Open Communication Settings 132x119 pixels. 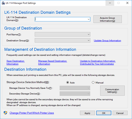click(112, 91)
